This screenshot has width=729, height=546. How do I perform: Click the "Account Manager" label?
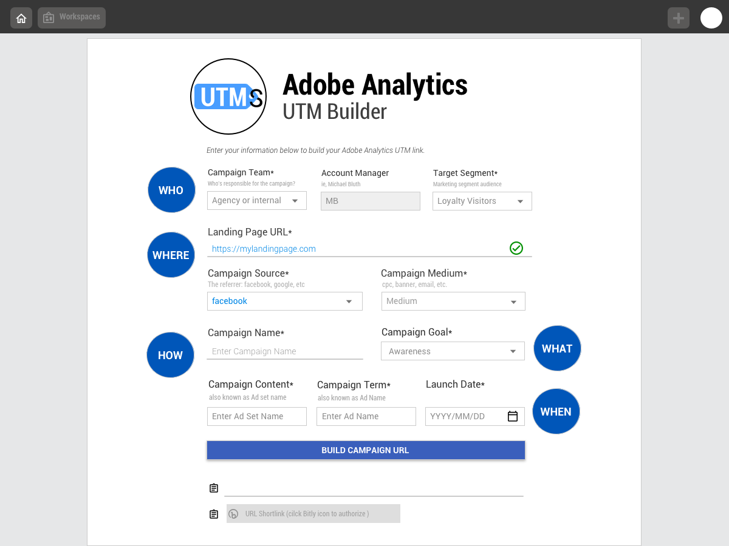355,174
